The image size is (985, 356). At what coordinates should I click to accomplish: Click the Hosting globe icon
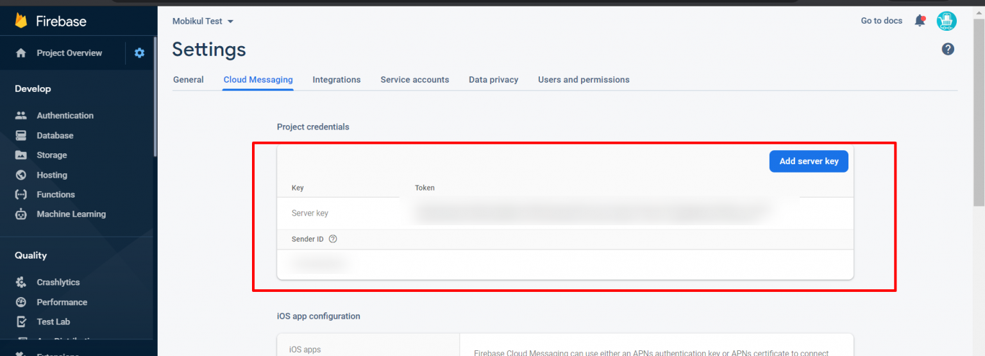pos(21,175)
